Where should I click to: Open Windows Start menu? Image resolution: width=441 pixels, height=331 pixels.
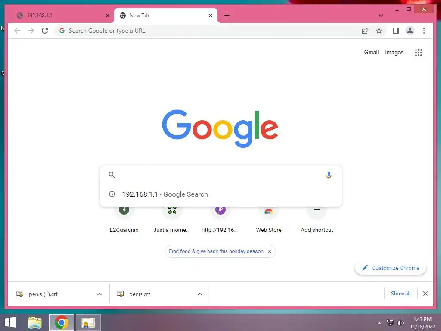(10, 322)
